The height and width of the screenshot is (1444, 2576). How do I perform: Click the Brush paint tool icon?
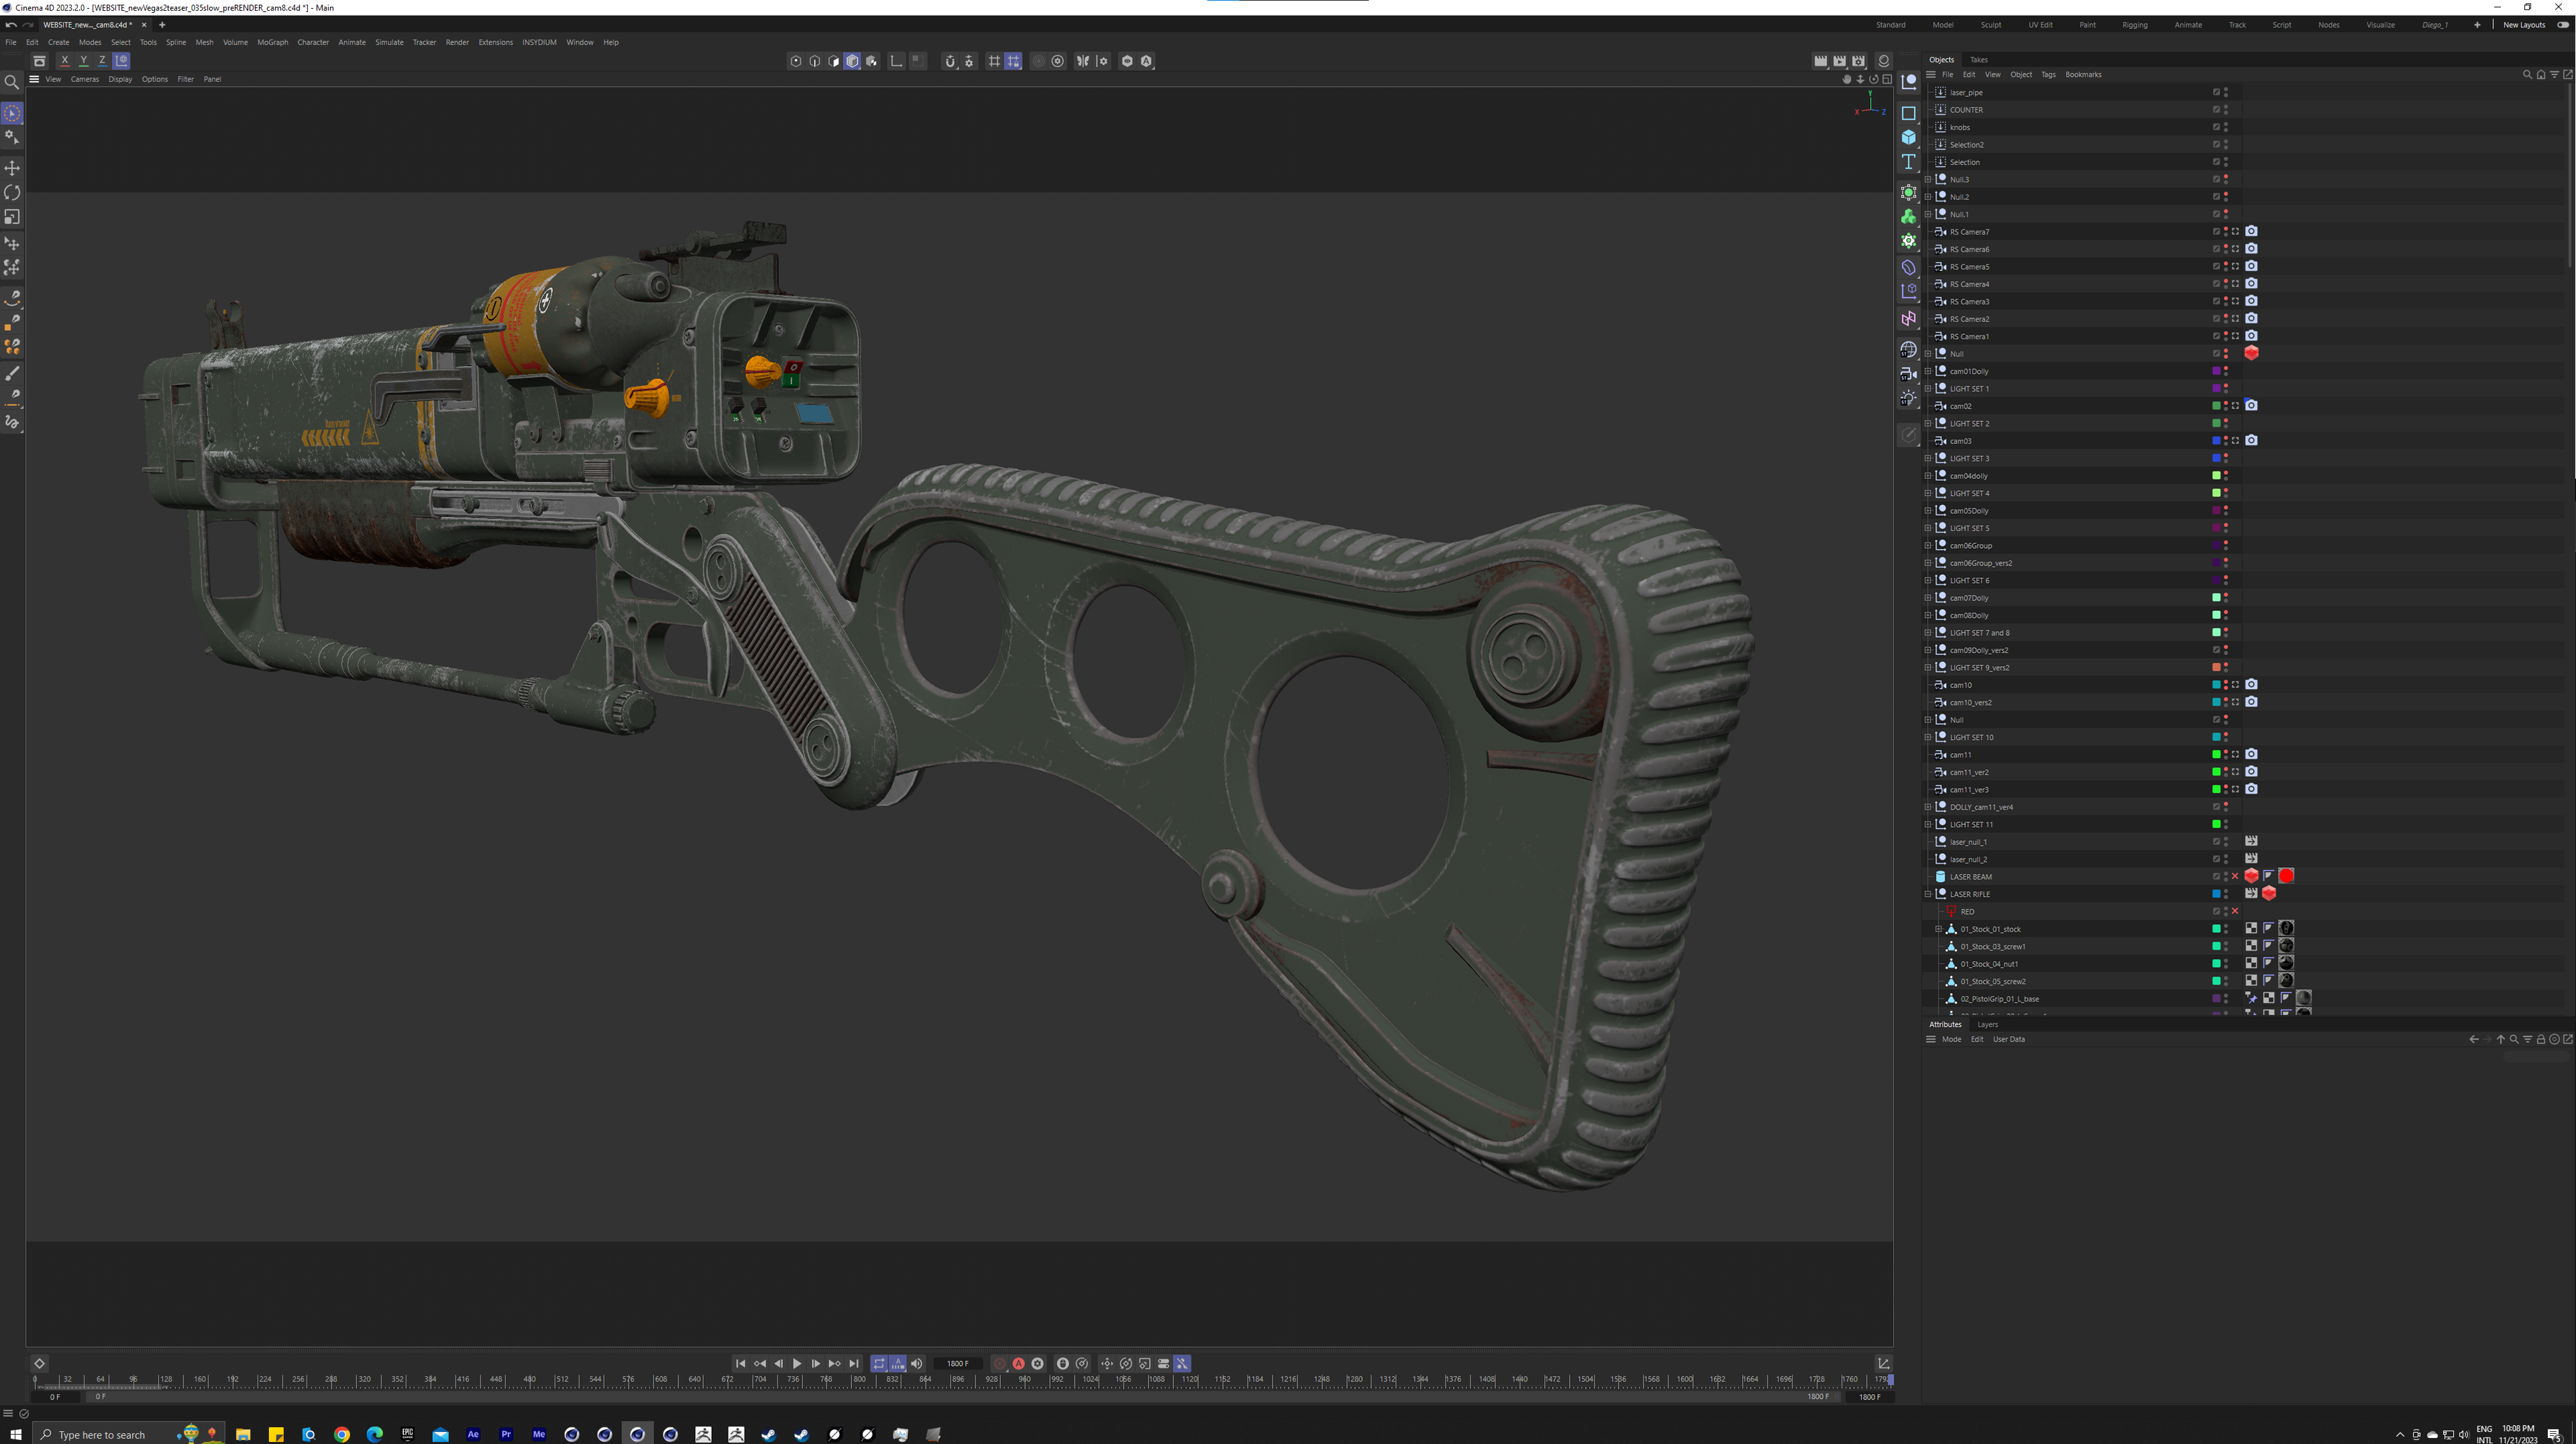(12, 373)
